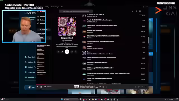Open the Windows Start menu
Image resolution: width=179 pixels, height=101 pixels.
62,99
